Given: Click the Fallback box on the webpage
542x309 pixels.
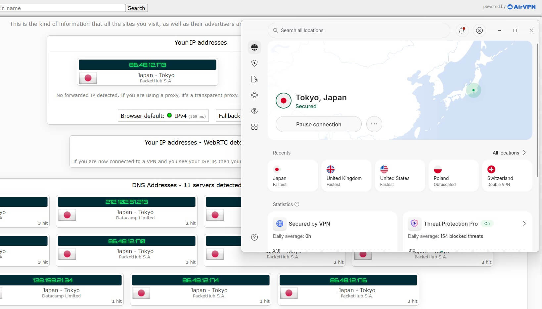Looking at the screenshot, I should point(229,116).
